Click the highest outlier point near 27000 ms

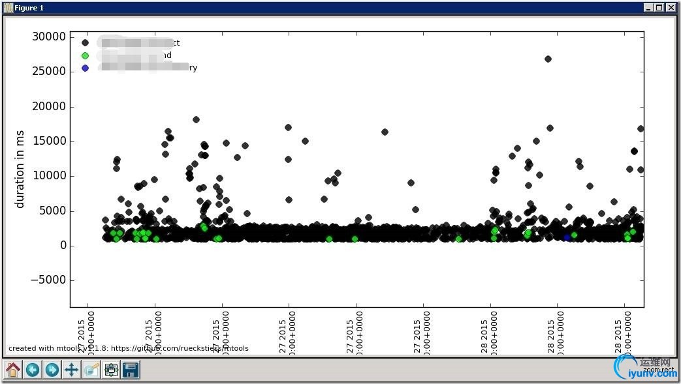click(x=548, y=59)
